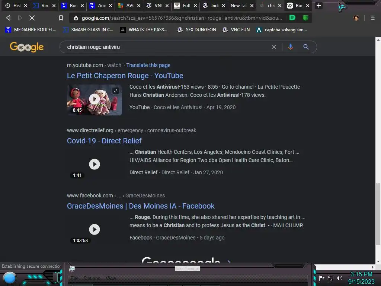Start voice search with microphone icon
Viewport: 381px width, 286px height.
click(290, 47)
